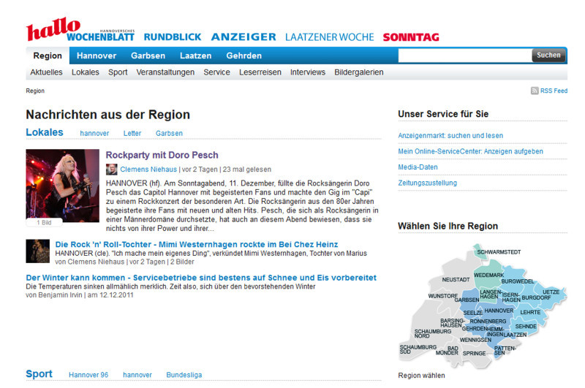Open Mimi Westernhagen article thumbnail
The height and width of the screenshot is (388, 585).
pos(37,251)
